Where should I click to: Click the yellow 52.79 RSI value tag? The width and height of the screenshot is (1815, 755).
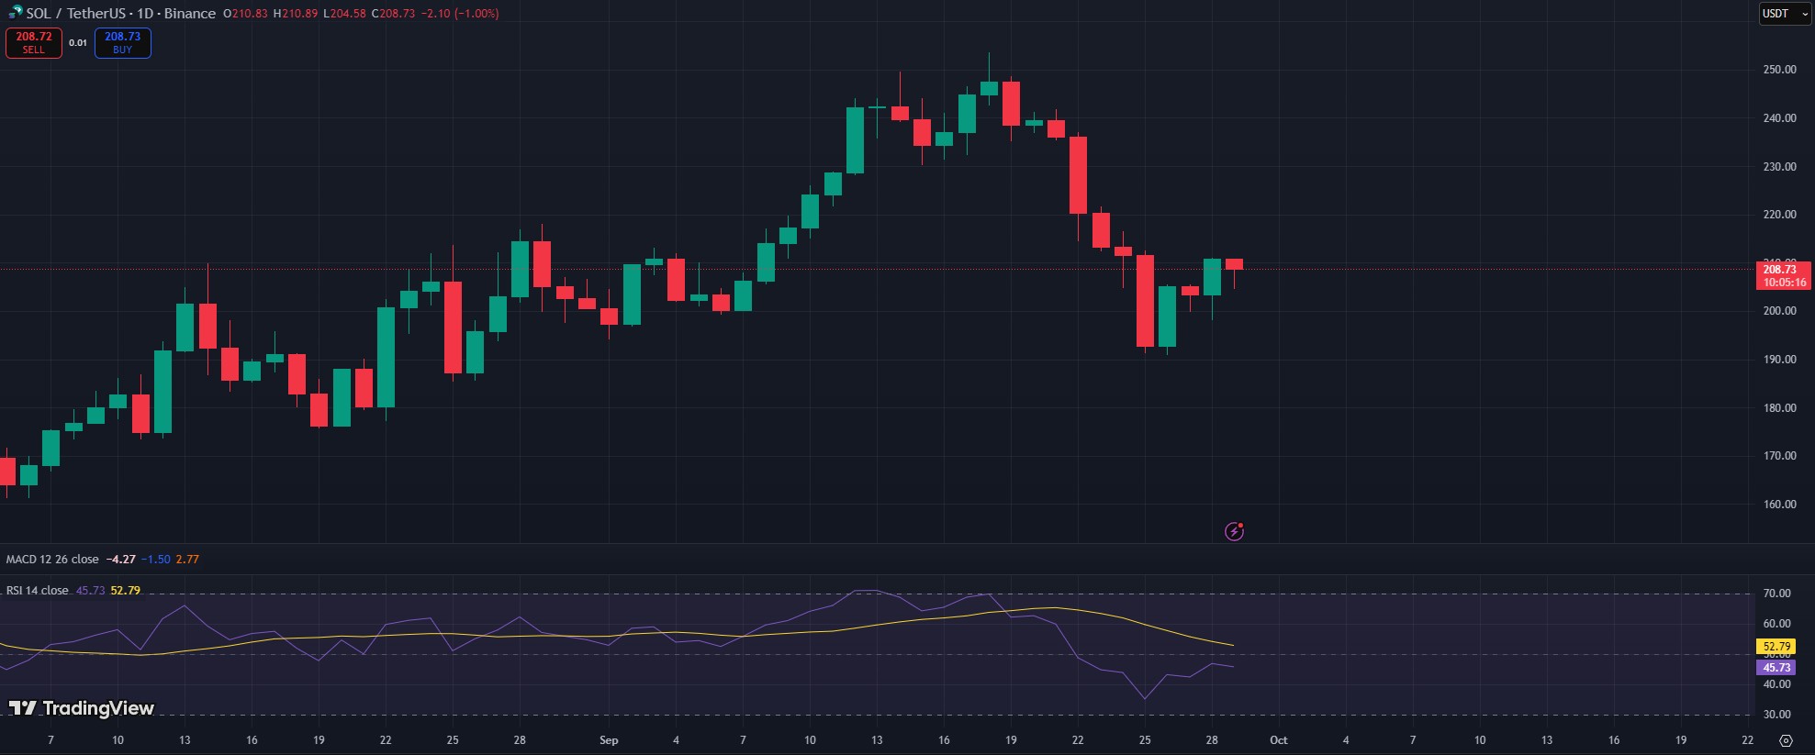(x=1776, y=647)
